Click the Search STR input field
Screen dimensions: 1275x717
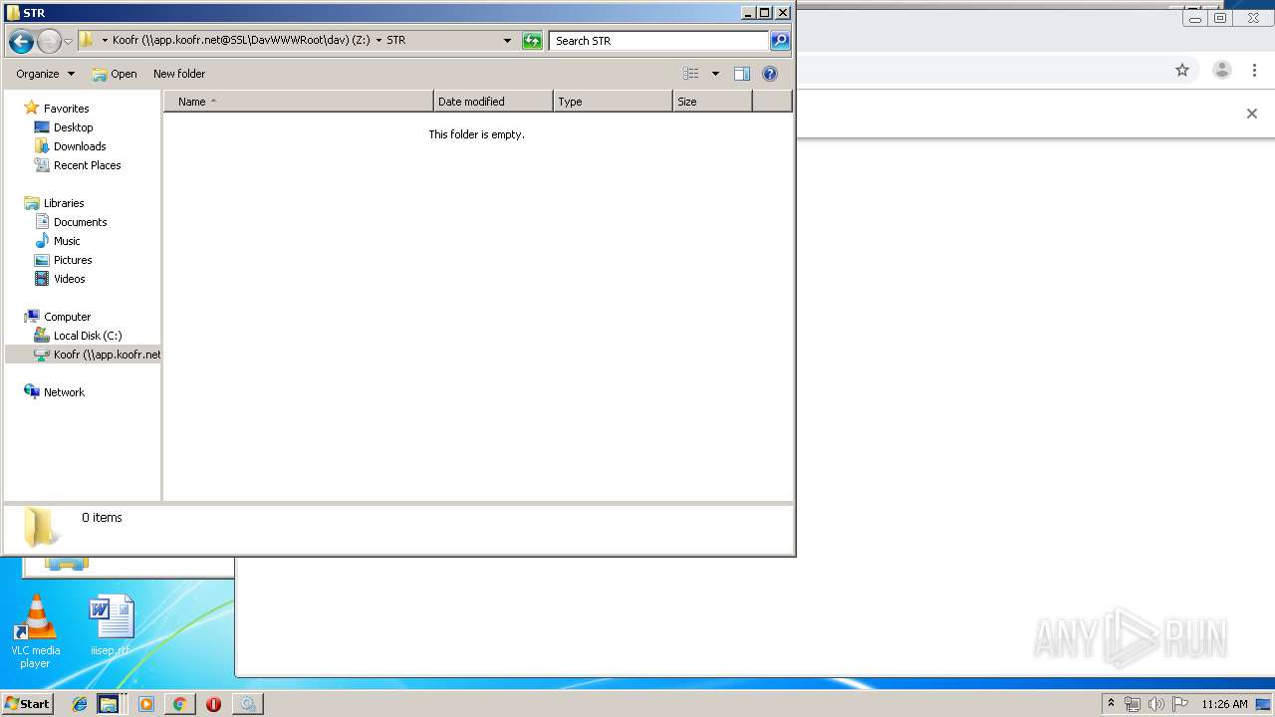[x=659, y=41]
